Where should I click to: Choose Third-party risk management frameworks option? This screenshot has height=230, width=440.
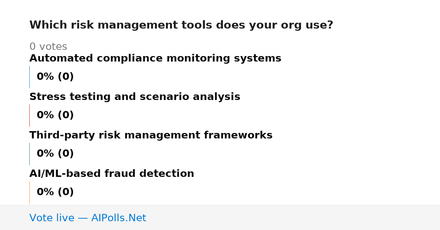pyautogui.click(x=151, y=136)
